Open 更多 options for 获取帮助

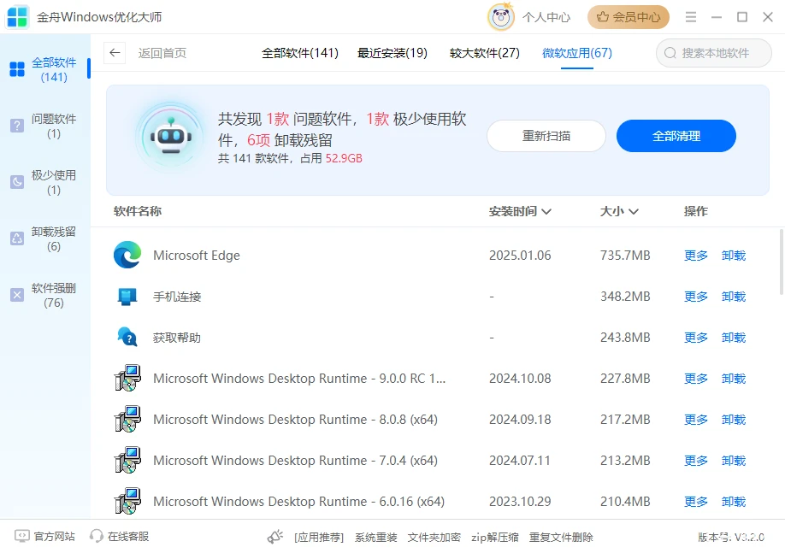click(x=696, y=338)
